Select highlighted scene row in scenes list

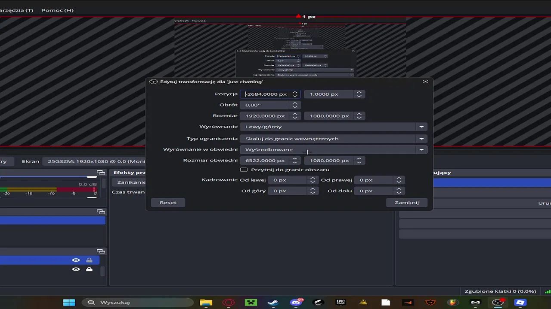pyautogui.click(x=53, y=221)
